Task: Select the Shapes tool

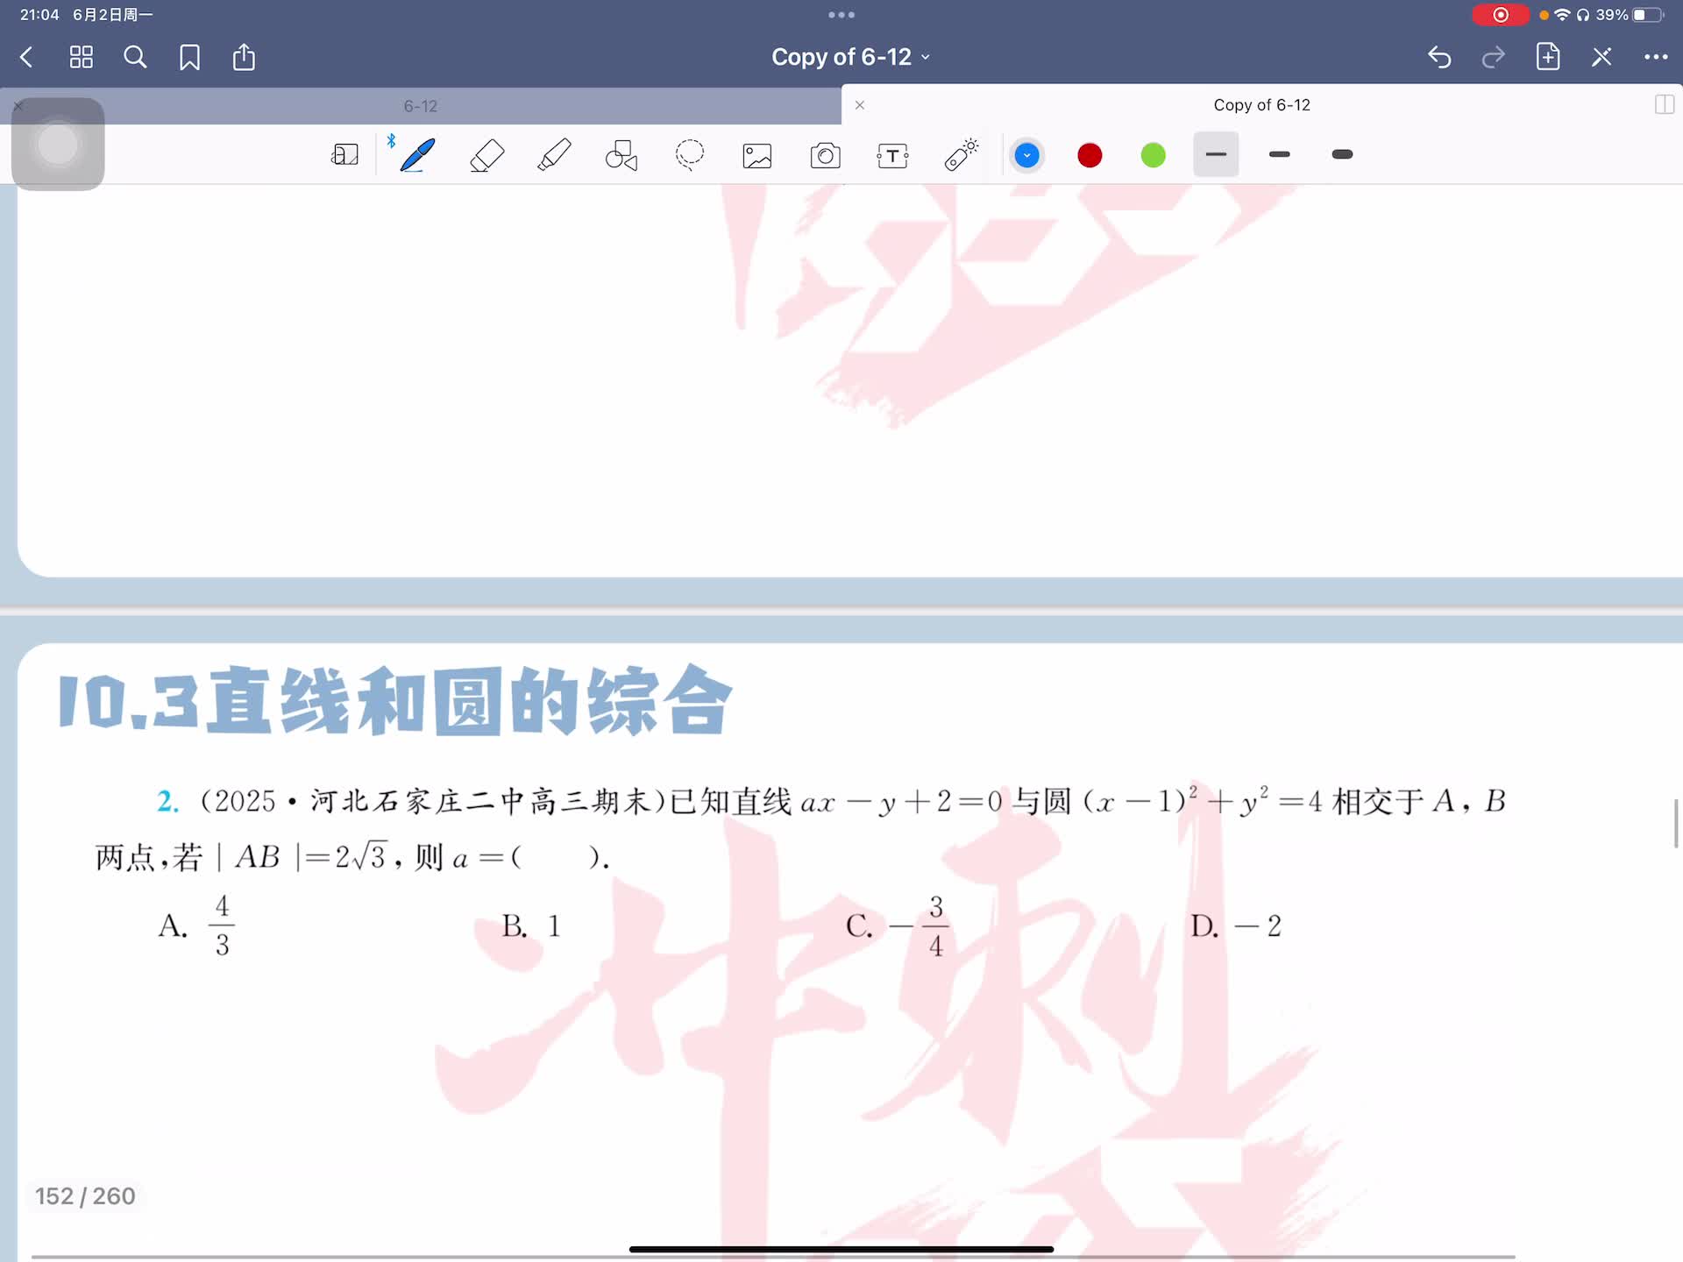Action: (x=621, y=155)
